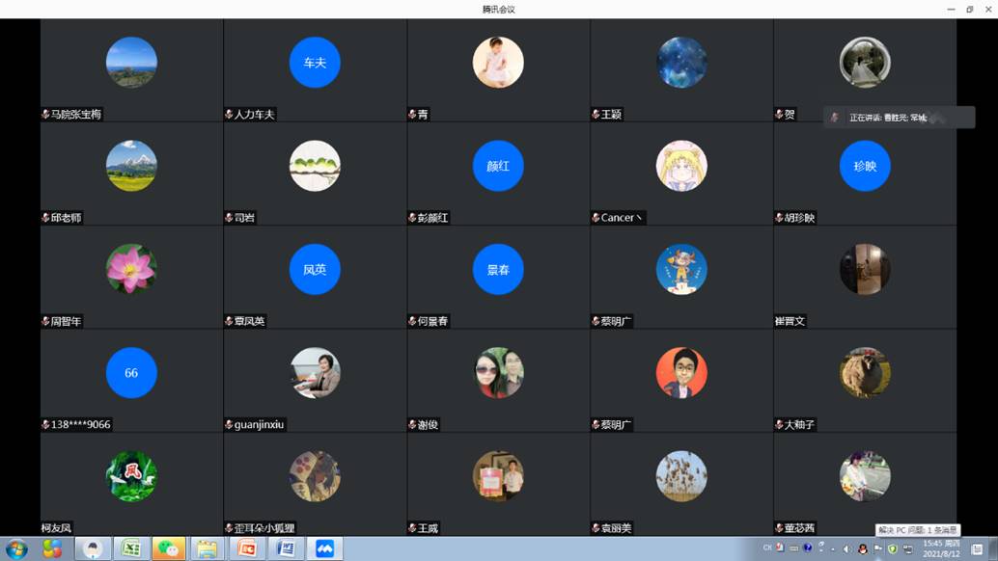Click the muted mic icon beside 彭颜红
This screenshot has height=561, width=998.
(412, 218)
